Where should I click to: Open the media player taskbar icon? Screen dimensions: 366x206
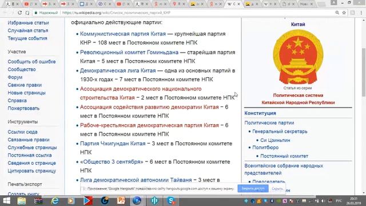pos(71,201)
